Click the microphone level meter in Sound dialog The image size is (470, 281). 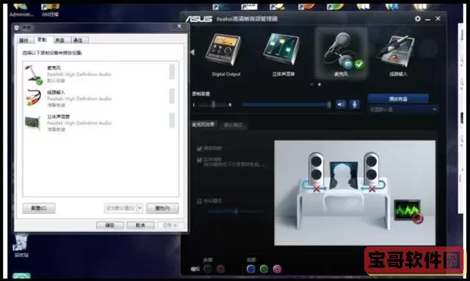coord(172,72)
